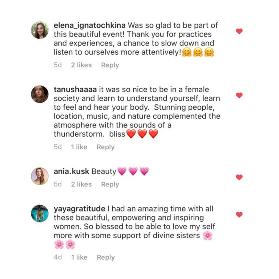
Task: Tap the heart on tanushaaaa's comment
Action: [239, 95]
